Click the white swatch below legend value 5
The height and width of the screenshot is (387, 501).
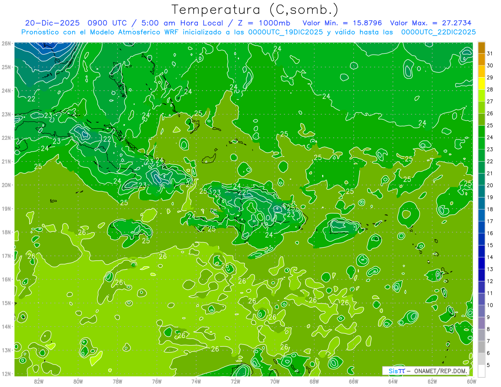click(481, 371)
